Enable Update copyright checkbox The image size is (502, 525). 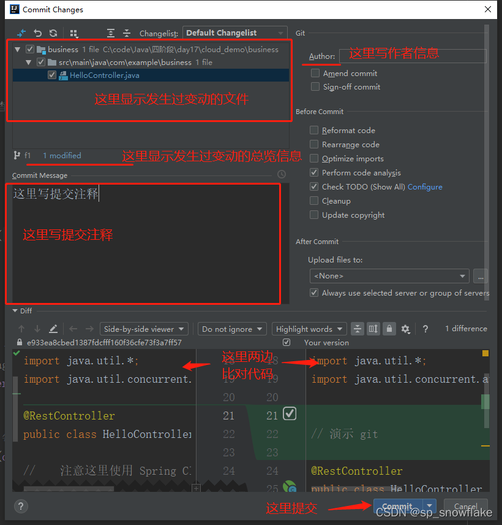tap(314, 215)
